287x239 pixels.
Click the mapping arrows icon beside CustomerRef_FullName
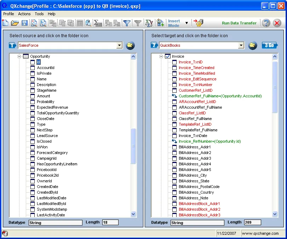[x=174, y=96]
